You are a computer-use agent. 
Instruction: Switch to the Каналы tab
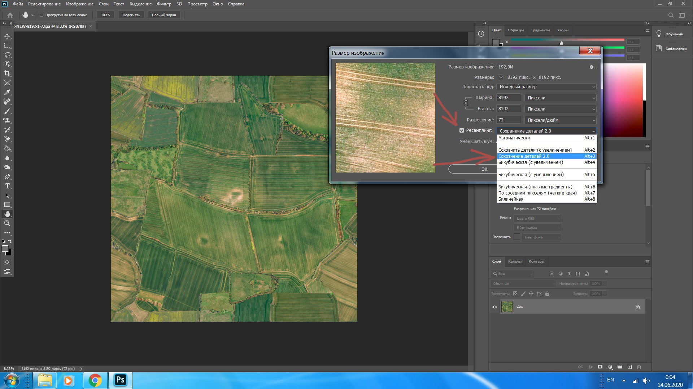(514, 261)
